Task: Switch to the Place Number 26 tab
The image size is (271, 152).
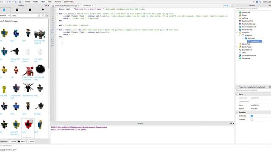Action: [x=66, y=5]
